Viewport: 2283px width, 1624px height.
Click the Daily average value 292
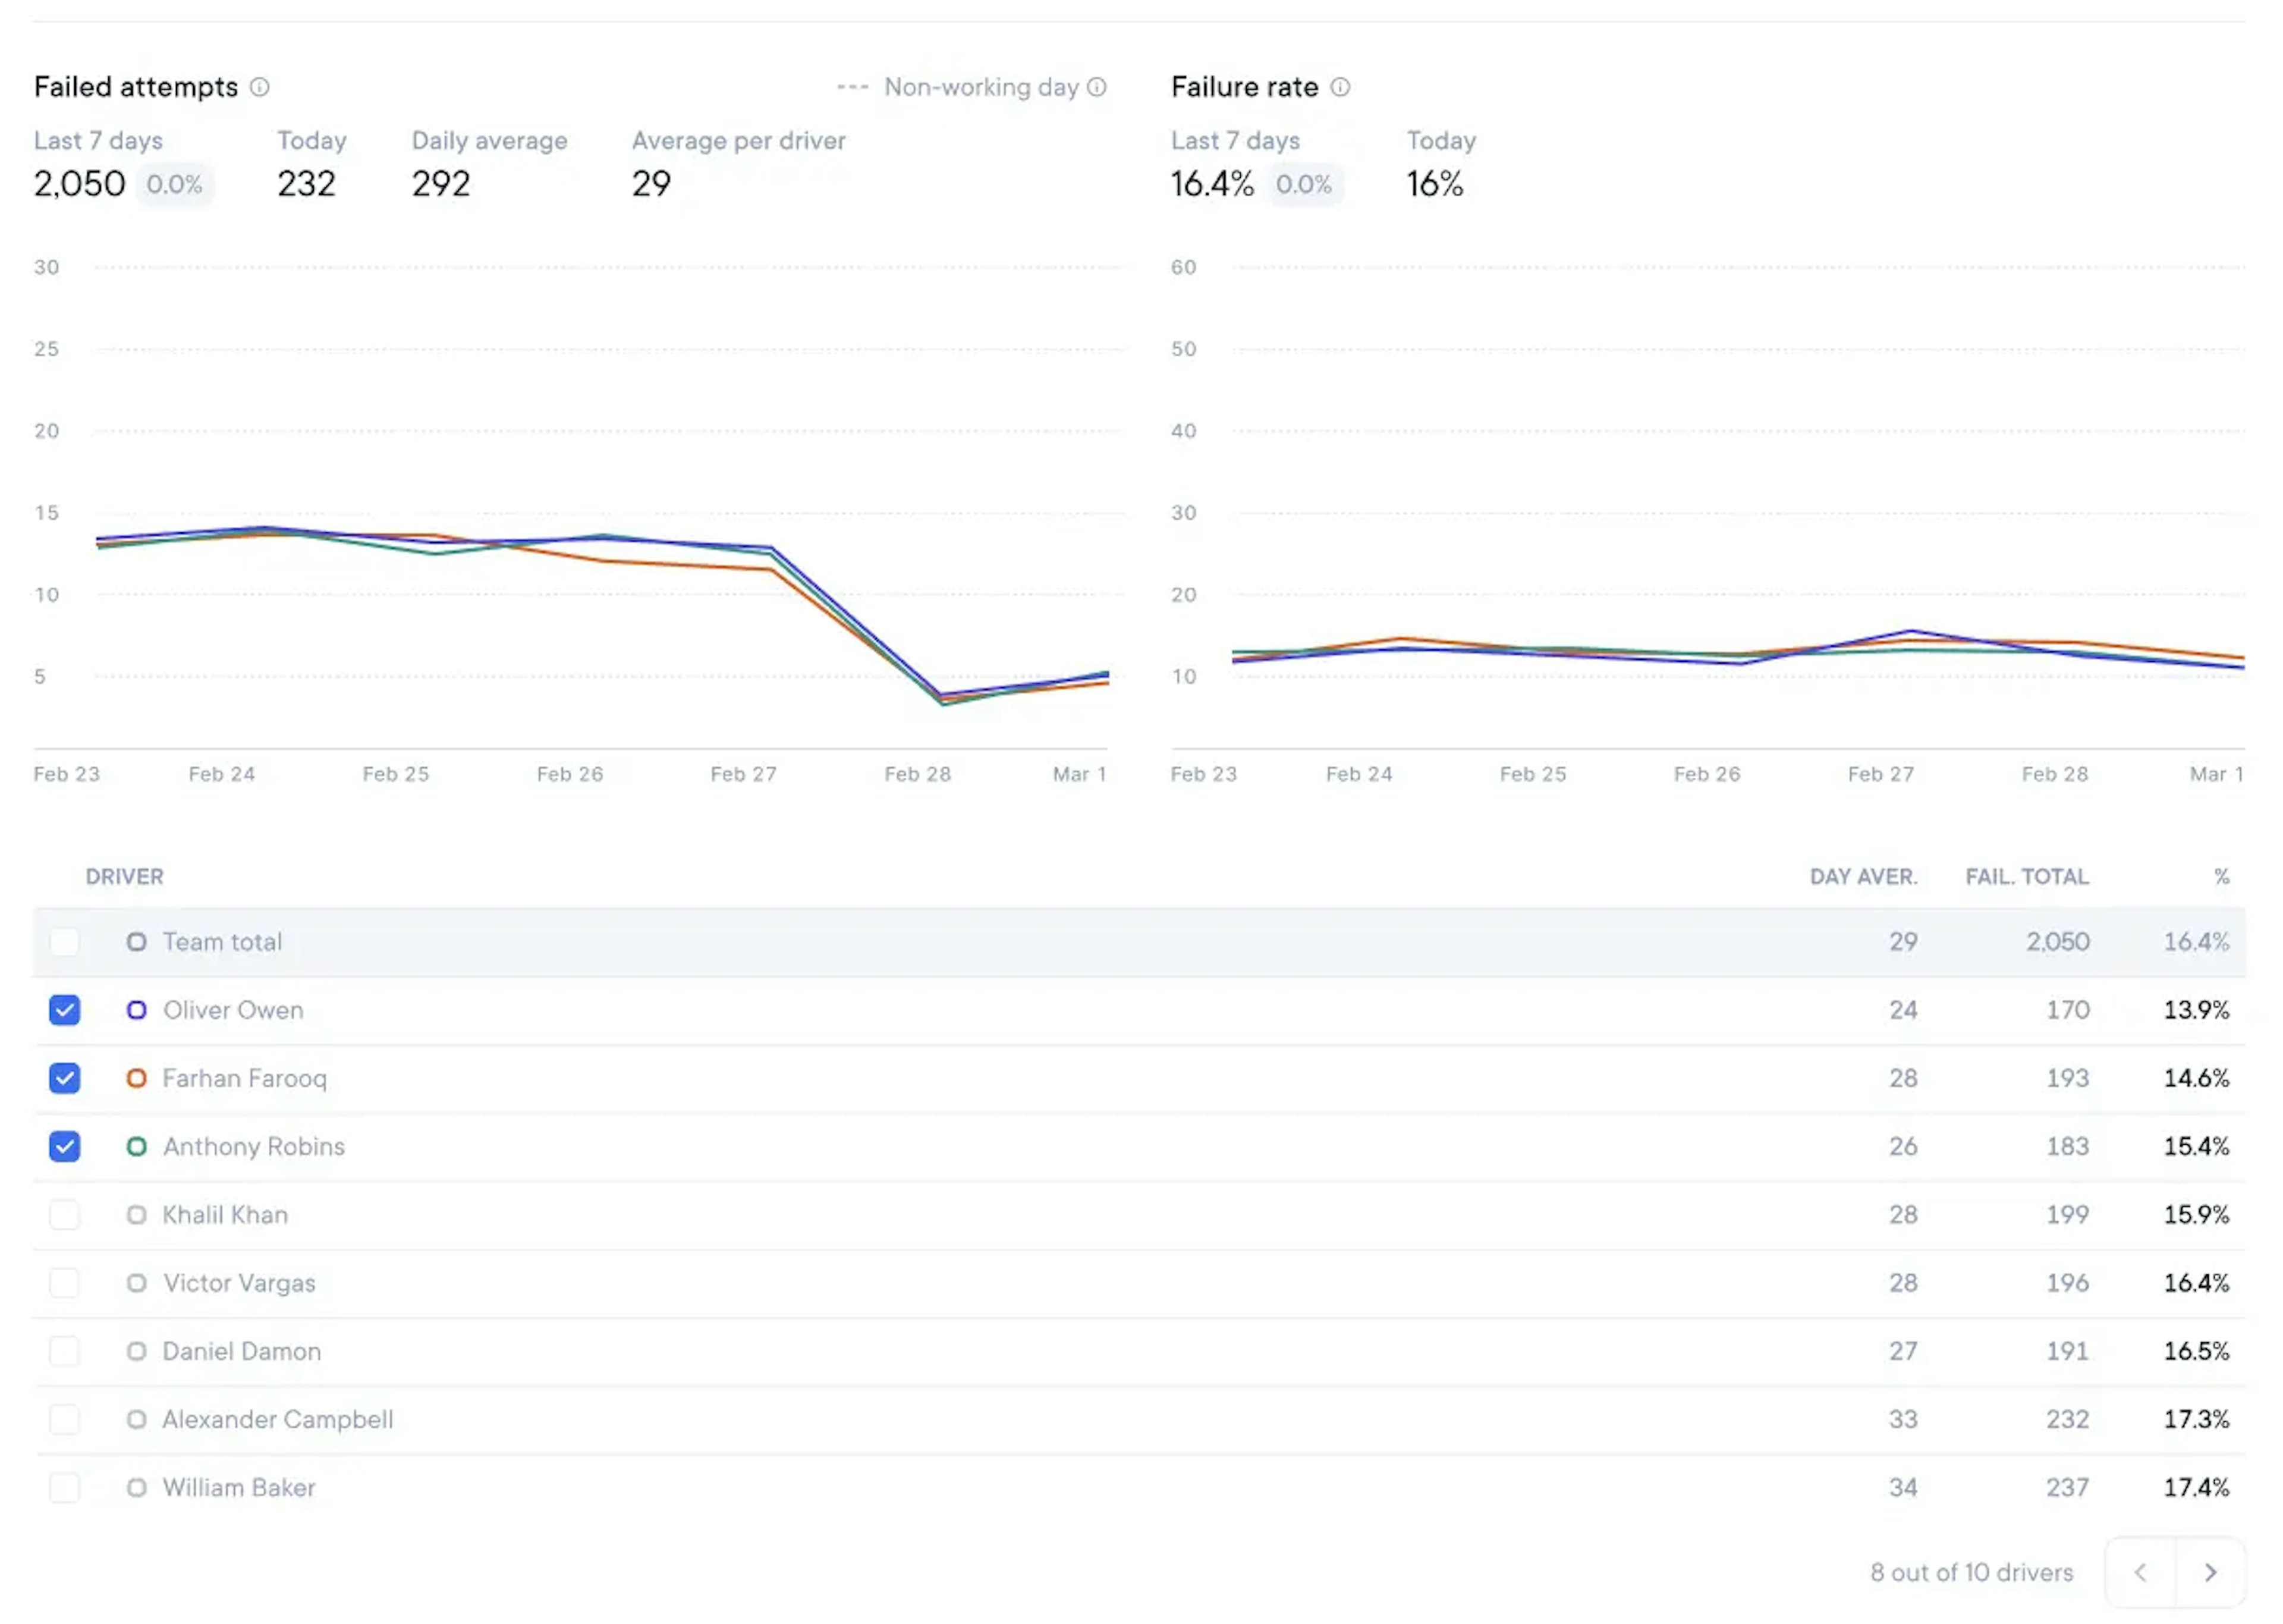441,184
